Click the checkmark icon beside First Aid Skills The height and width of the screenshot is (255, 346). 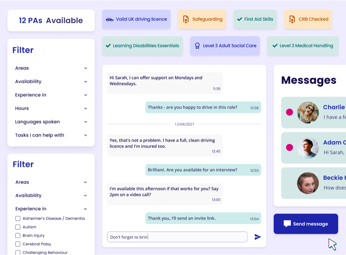coord(239,19)
